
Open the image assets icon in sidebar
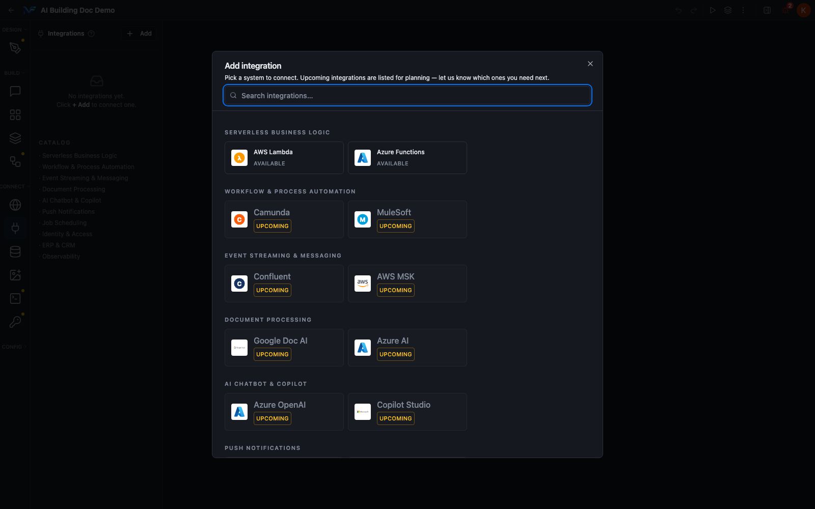tap(15, 275)
